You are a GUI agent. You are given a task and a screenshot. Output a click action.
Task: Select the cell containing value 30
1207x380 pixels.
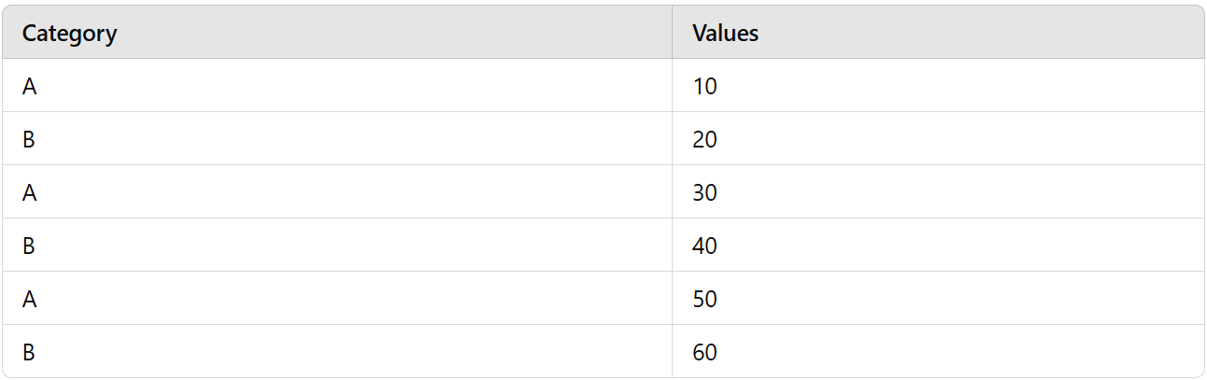[938, 192]
